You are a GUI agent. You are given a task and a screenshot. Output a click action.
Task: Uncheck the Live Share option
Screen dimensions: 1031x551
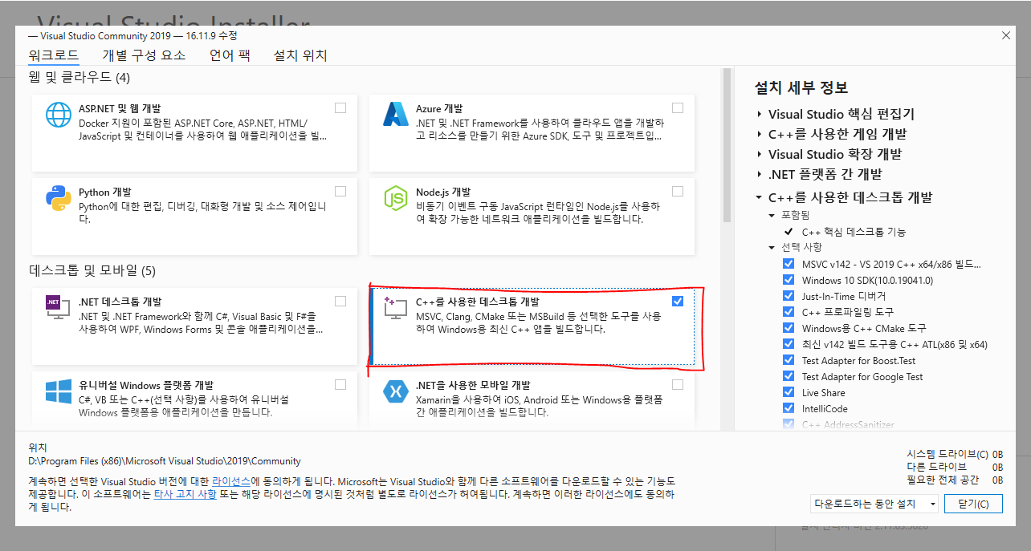point(788,392)
